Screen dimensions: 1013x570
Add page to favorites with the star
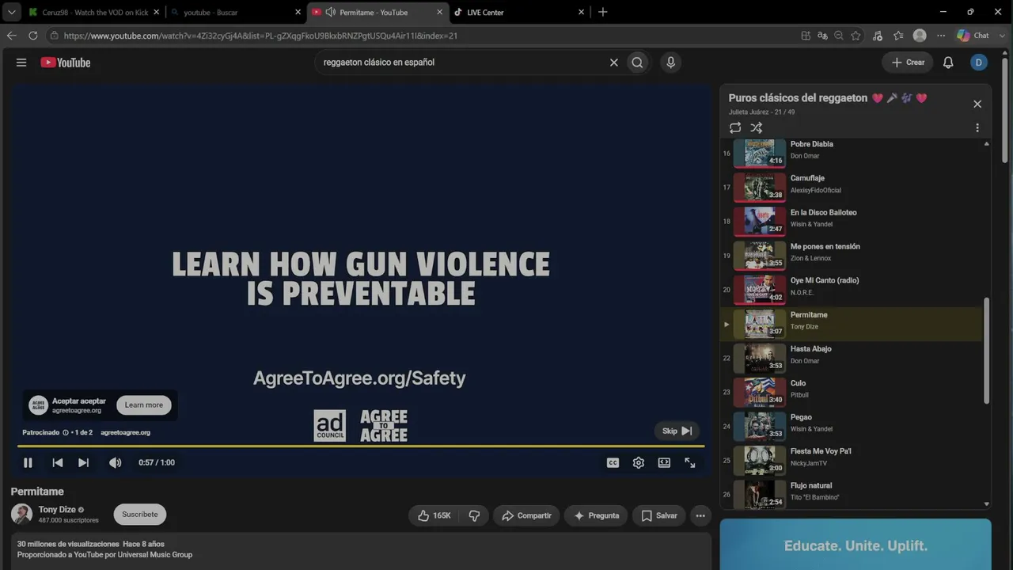pyautogui.click(x=856, y=36)
